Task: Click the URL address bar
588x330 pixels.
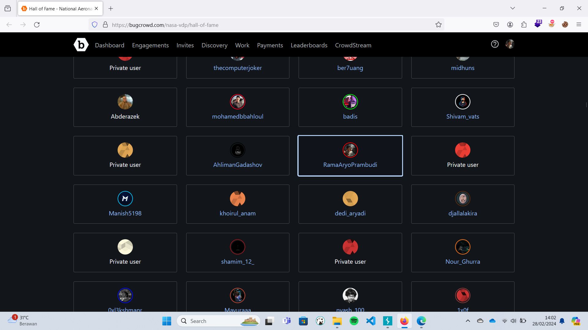Action: tap(269, 25)
